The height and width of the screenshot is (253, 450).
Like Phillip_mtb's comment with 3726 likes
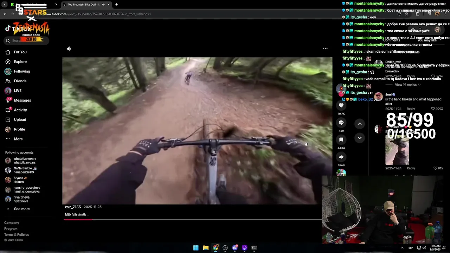pyautogui.click(x=433, y=76)
